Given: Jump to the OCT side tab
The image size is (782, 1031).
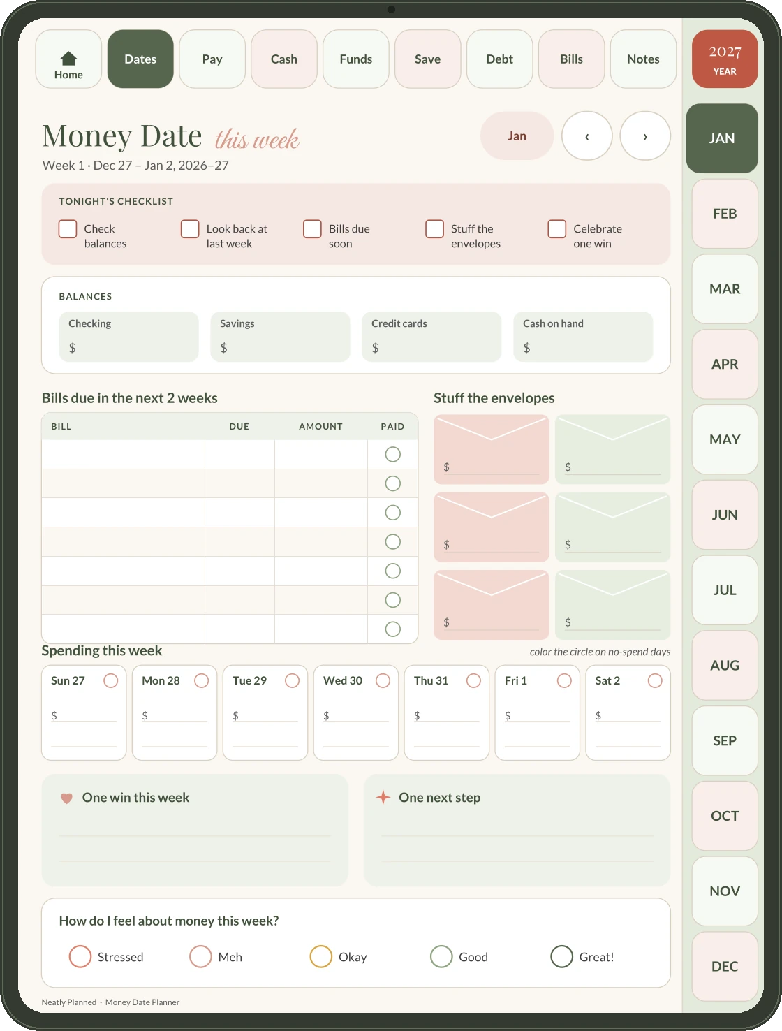Looking at the screenshot, I should [725, 816].
